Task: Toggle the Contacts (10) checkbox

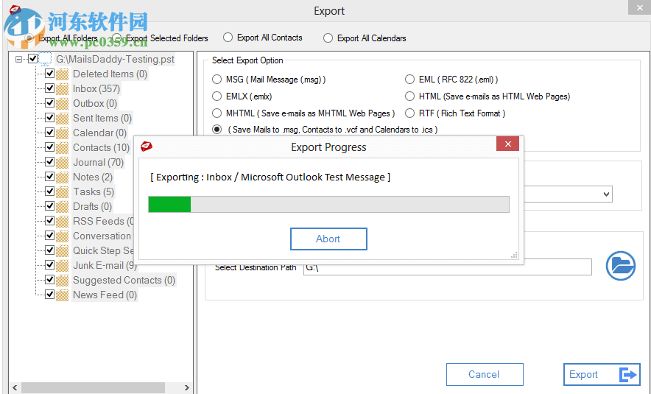Action: (x=49, y=147)
